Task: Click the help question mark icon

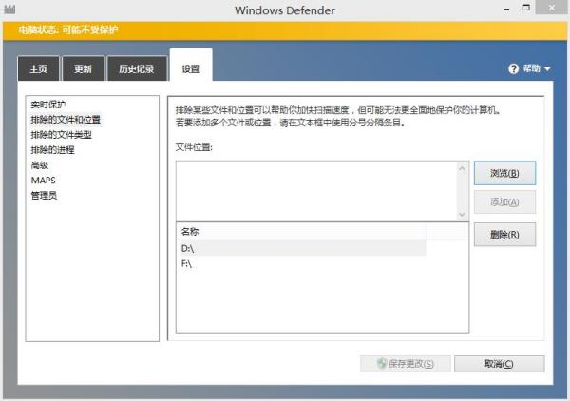Action: click(x=513, y=68)
